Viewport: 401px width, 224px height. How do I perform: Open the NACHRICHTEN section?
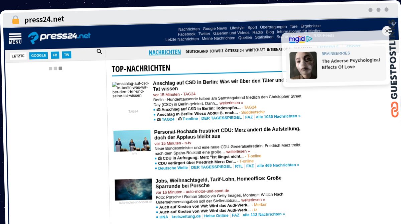click(x=165, y=52)
